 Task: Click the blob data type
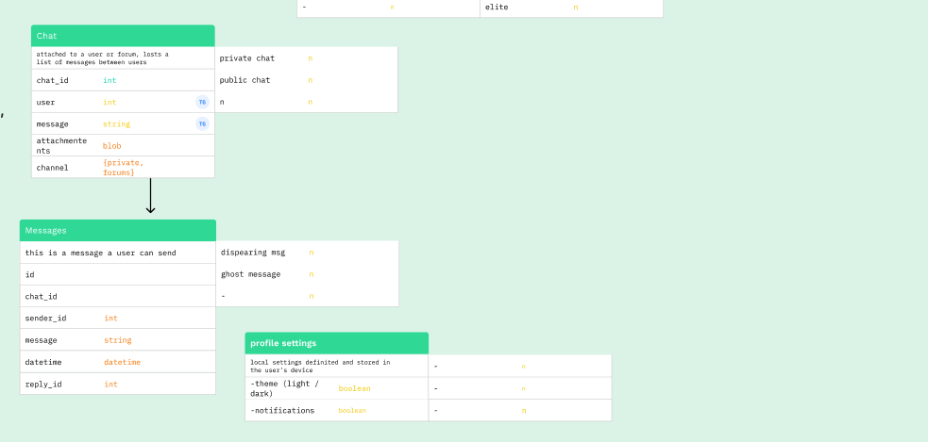coord(111,146)
